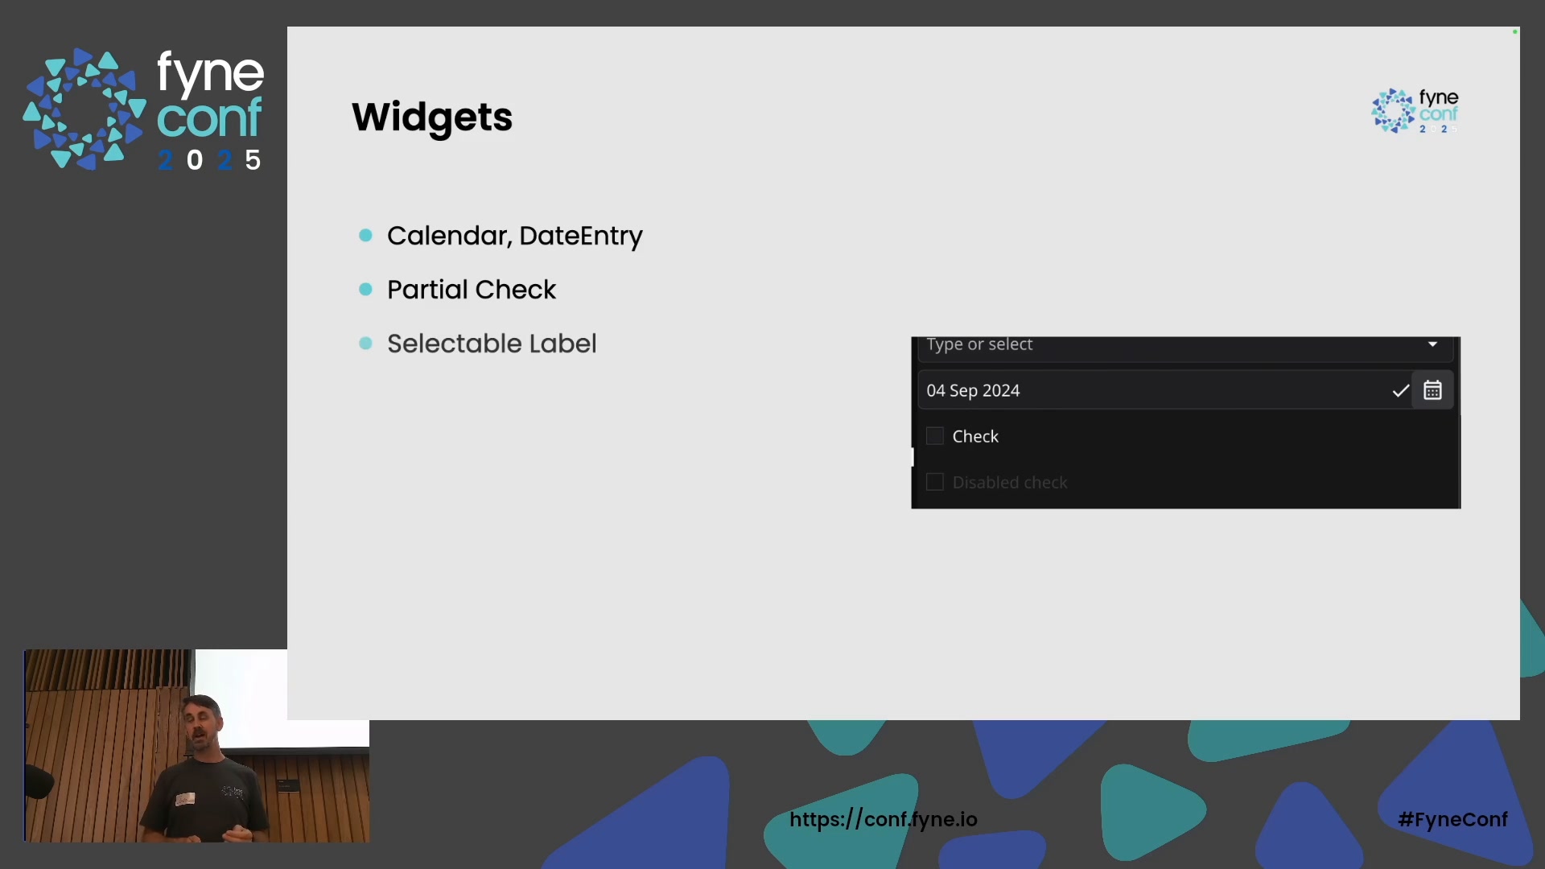The width and height of the screenshot is (1545, 869).
Task: Tick the Check checkbox
Action: point(934,436)
